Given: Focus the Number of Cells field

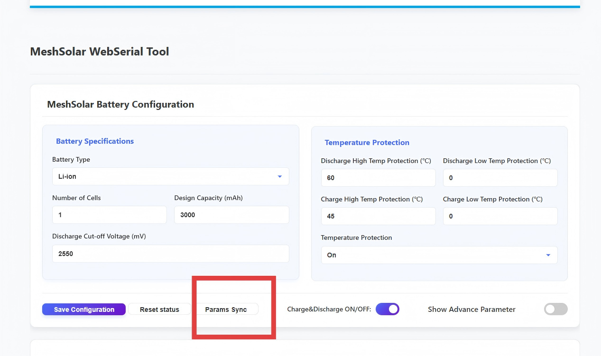Looking at the screenshot, I should 109,215.
